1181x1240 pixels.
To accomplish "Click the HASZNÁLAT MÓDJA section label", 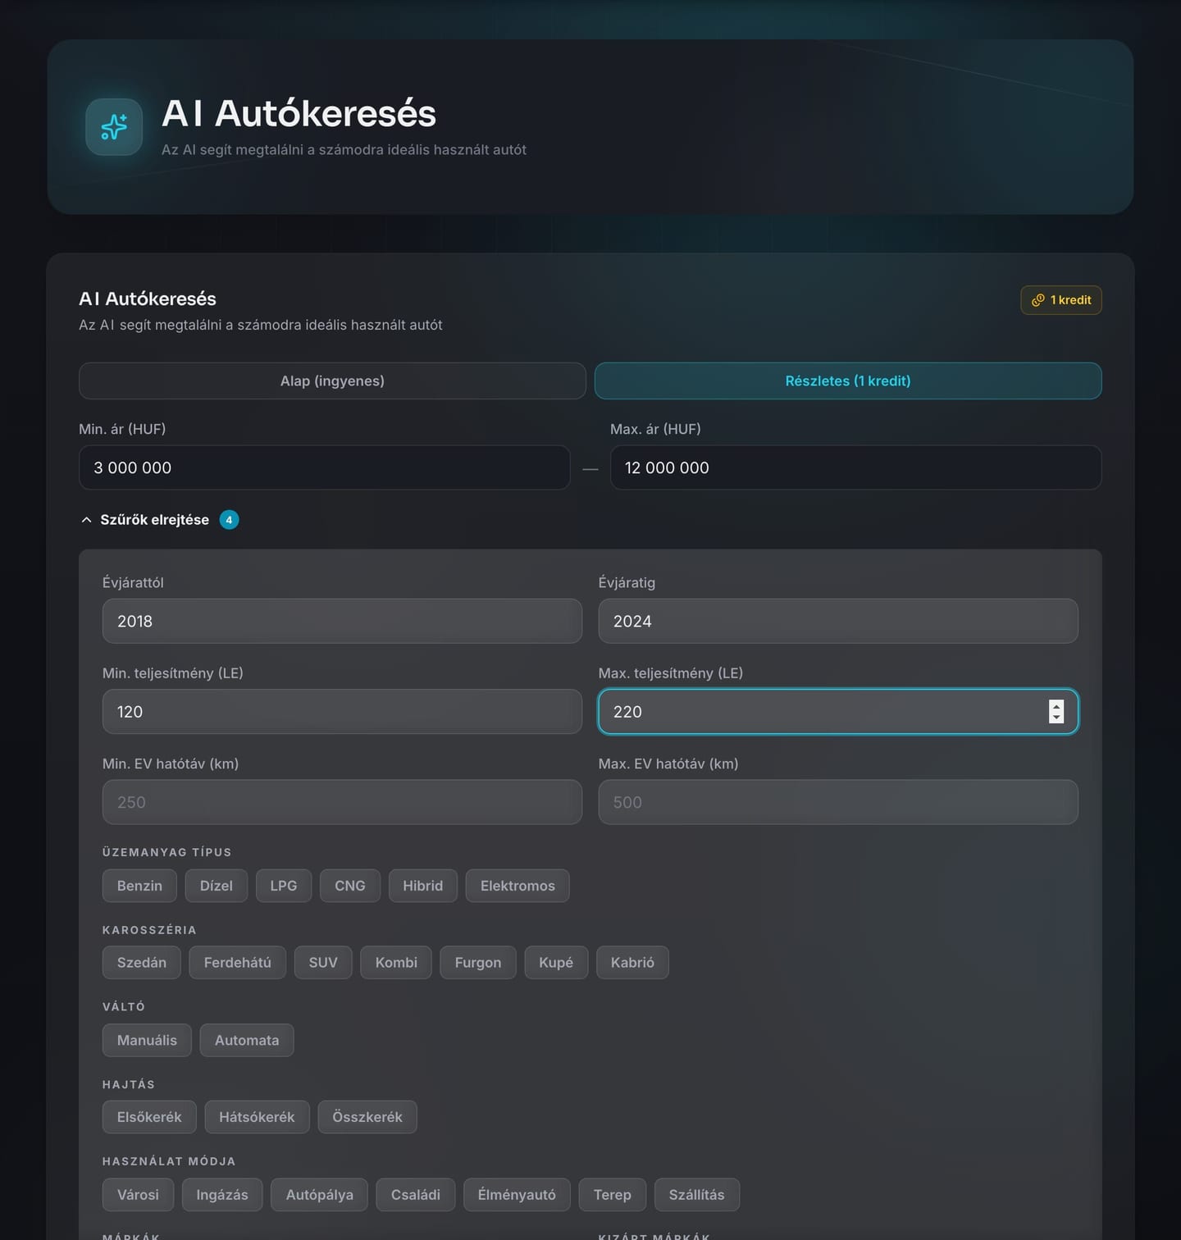I will pos(169,1161).
